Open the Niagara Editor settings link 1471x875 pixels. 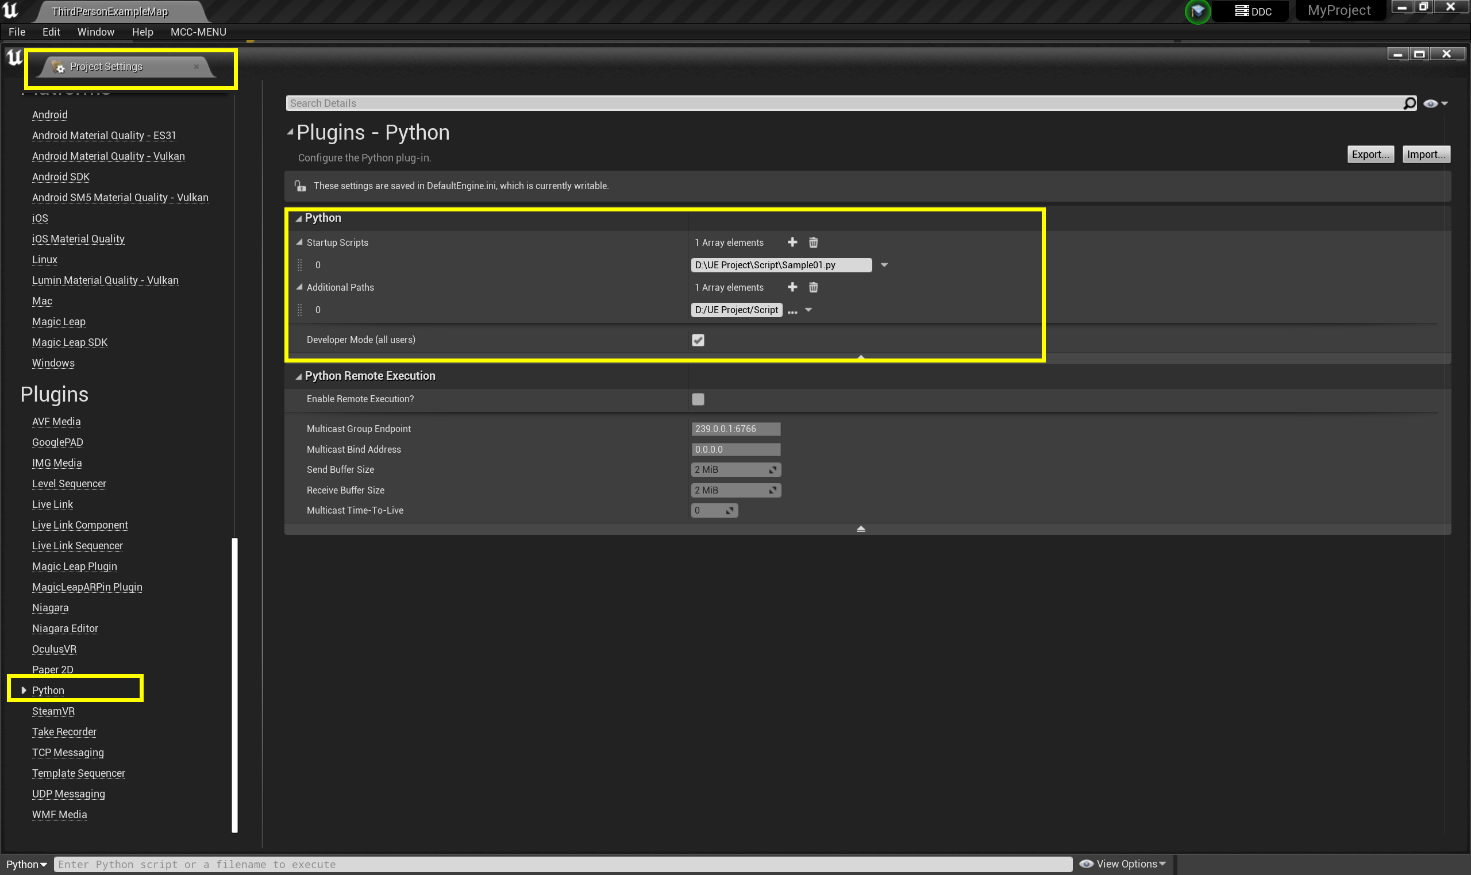click(65, 629)
